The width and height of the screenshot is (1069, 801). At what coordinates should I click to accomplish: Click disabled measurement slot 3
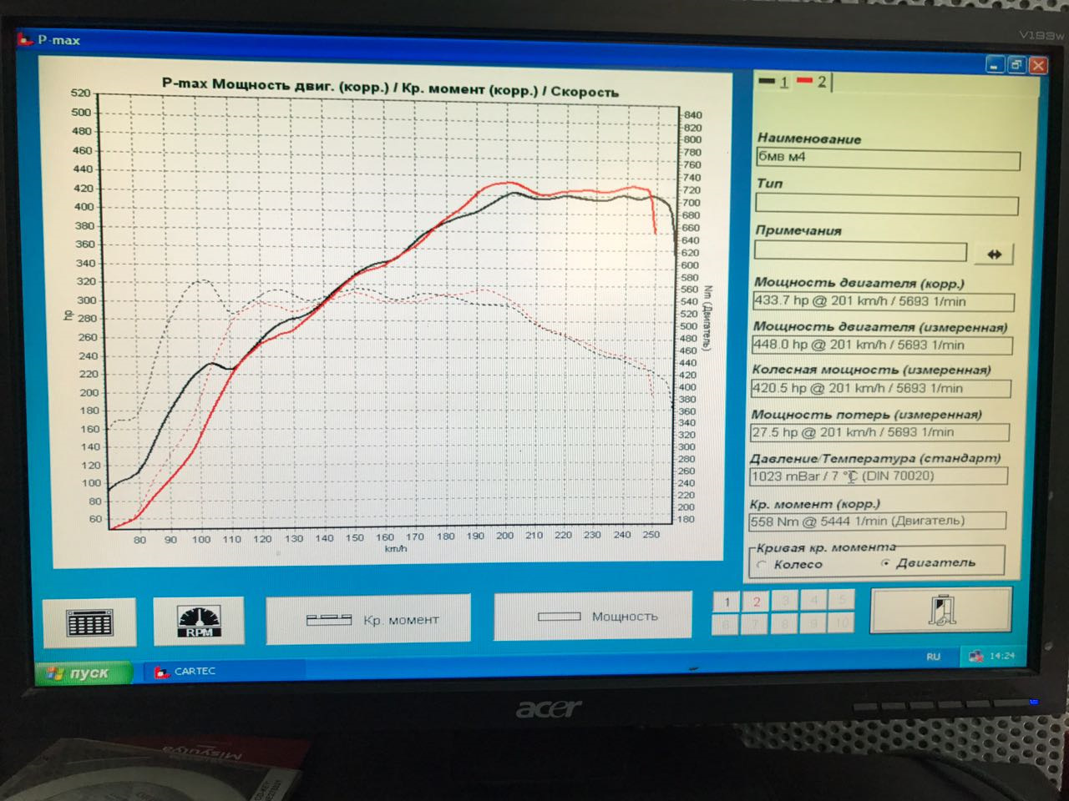click(x=785, y=600)
